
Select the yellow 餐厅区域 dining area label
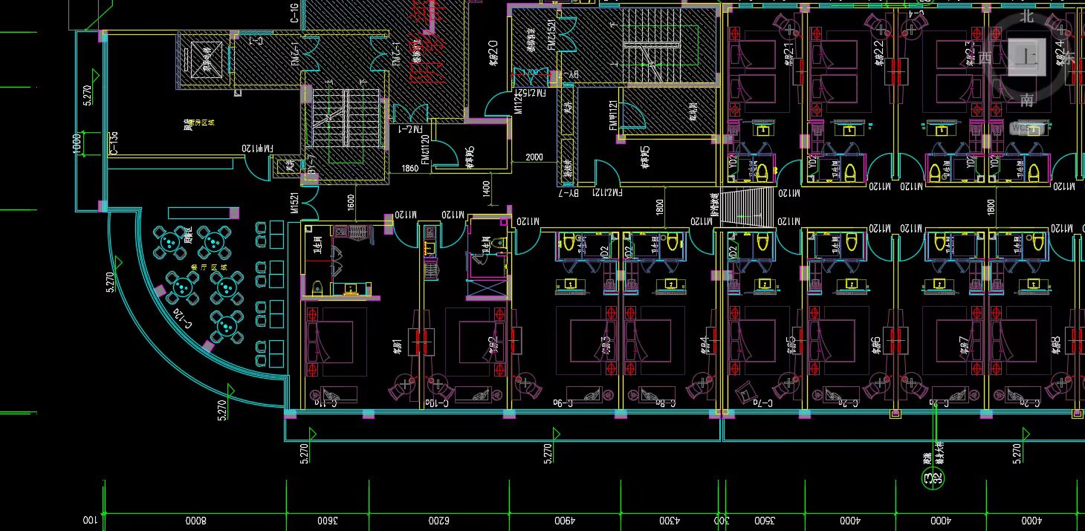pos(203,267)
